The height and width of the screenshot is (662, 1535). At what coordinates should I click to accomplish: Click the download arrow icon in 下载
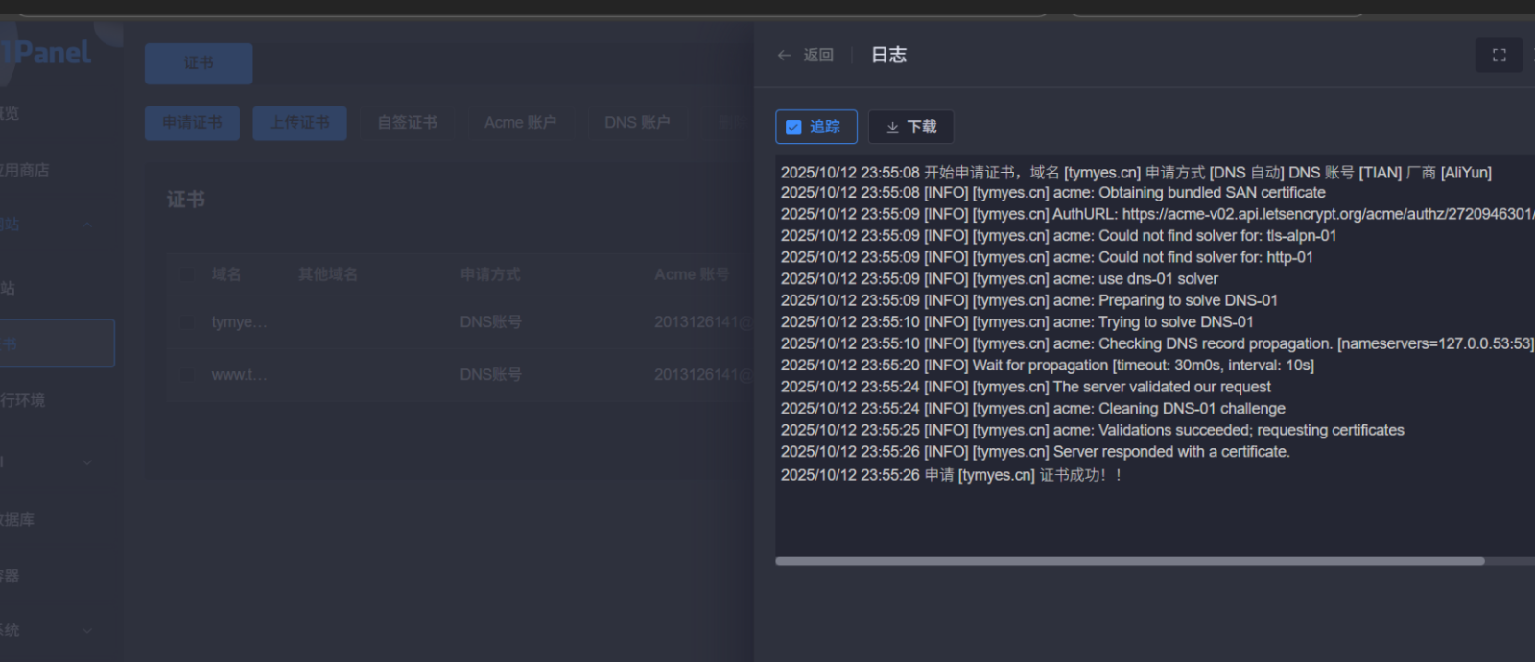[x=892, y=128]
